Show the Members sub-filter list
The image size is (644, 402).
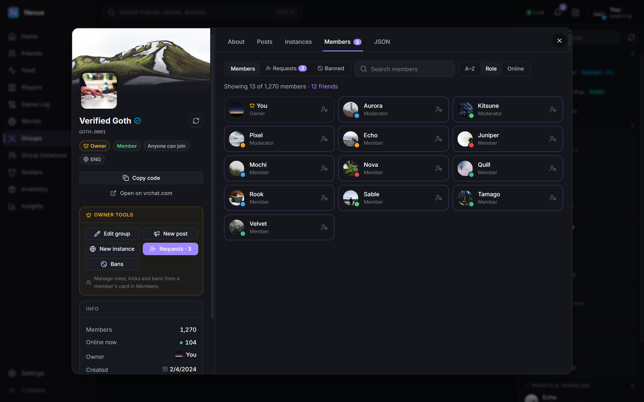click(243, 69)
